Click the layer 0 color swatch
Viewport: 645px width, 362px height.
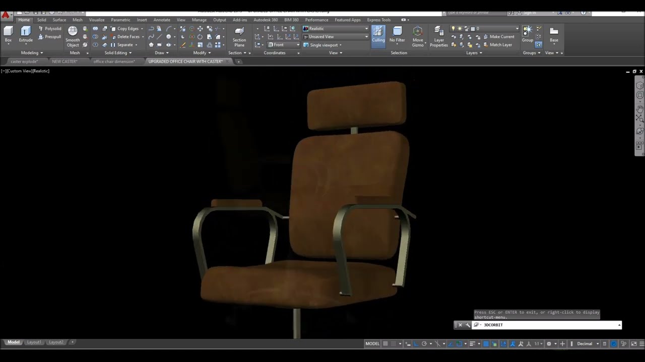tap(473, 29)
